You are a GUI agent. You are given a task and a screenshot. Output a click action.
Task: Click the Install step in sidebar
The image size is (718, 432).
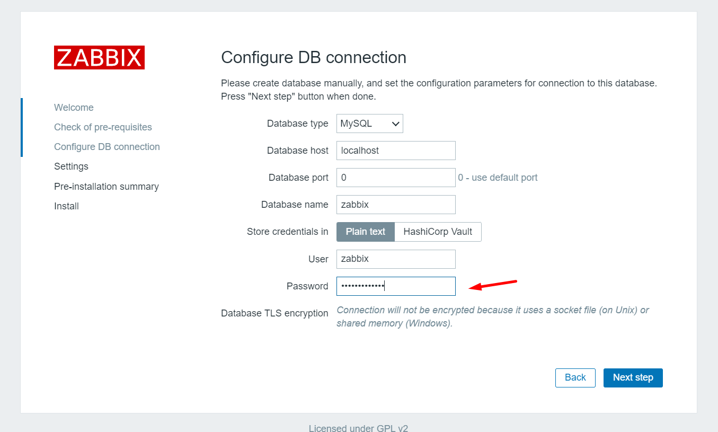66,206
